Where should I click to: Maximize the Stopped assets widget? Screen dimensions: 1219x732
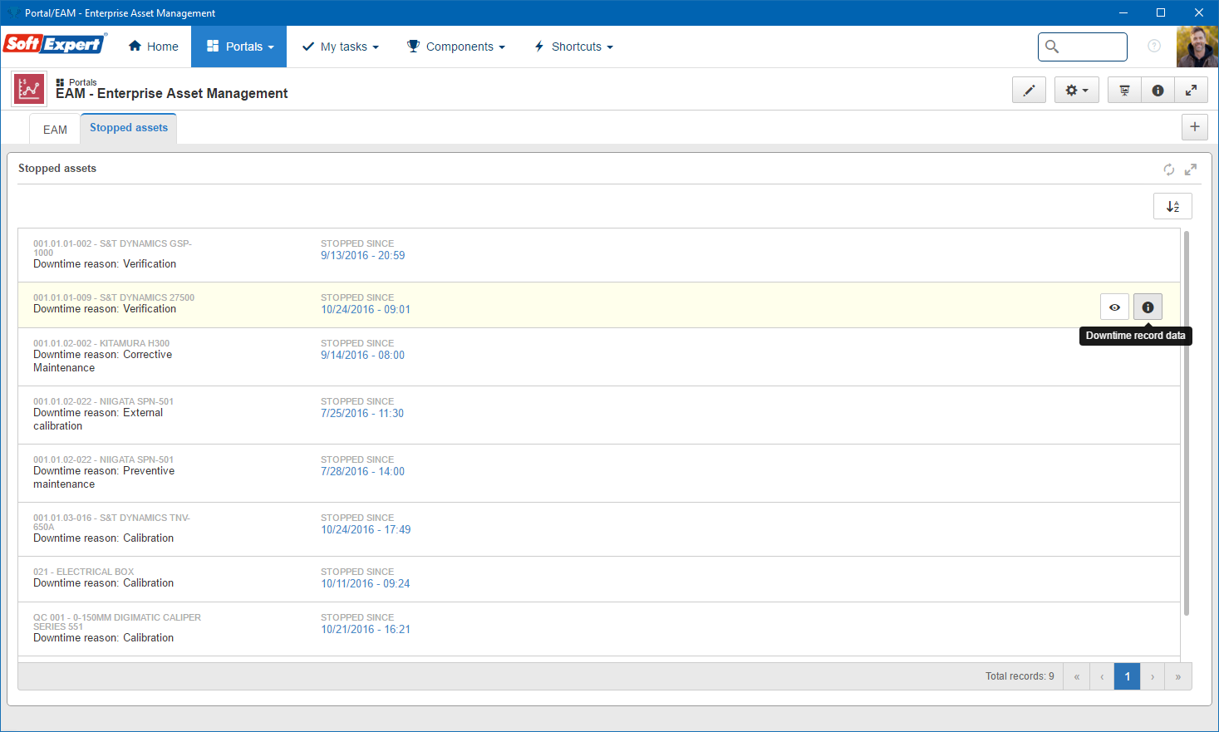tap(1191, 169)
